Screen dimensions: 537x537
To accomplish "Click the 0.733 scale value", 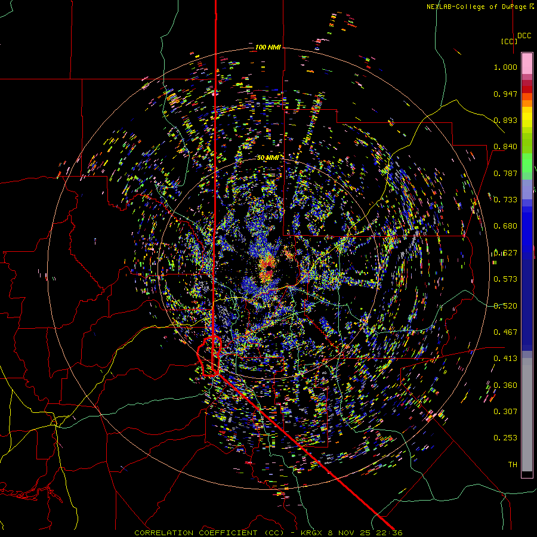I will tap(505, 200).
